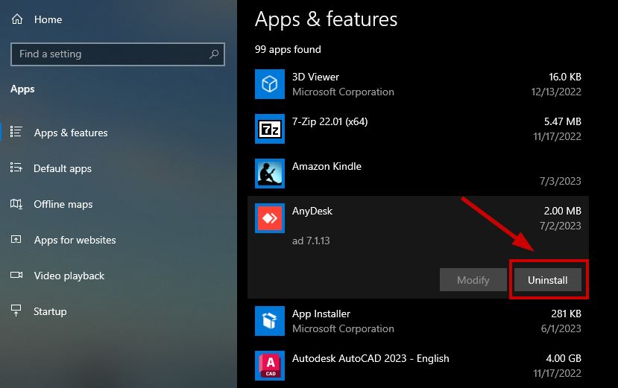Click 7-Zip size 5.47 MB
The image size is (618, 388).
(x=562, y=121)
